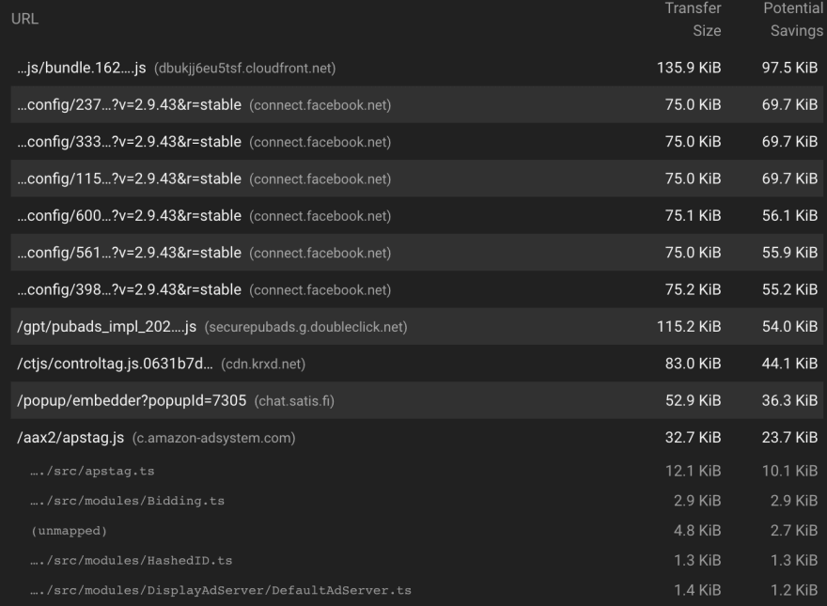Click the 23.7 KiB potential savings value
Image resolution: width=827 pixels, height=606 pixels.
[x=789, y=437]
